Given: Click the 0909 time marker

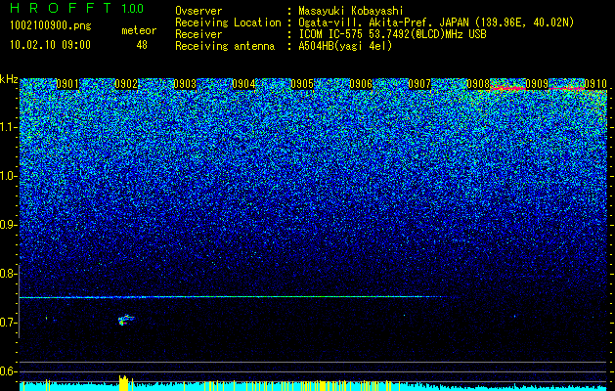Looking at the screenshot, I should coord(537,84).
